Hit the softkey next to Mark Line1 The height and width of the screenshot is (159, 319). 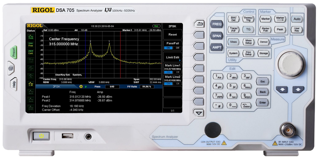[x=199, y=68]
